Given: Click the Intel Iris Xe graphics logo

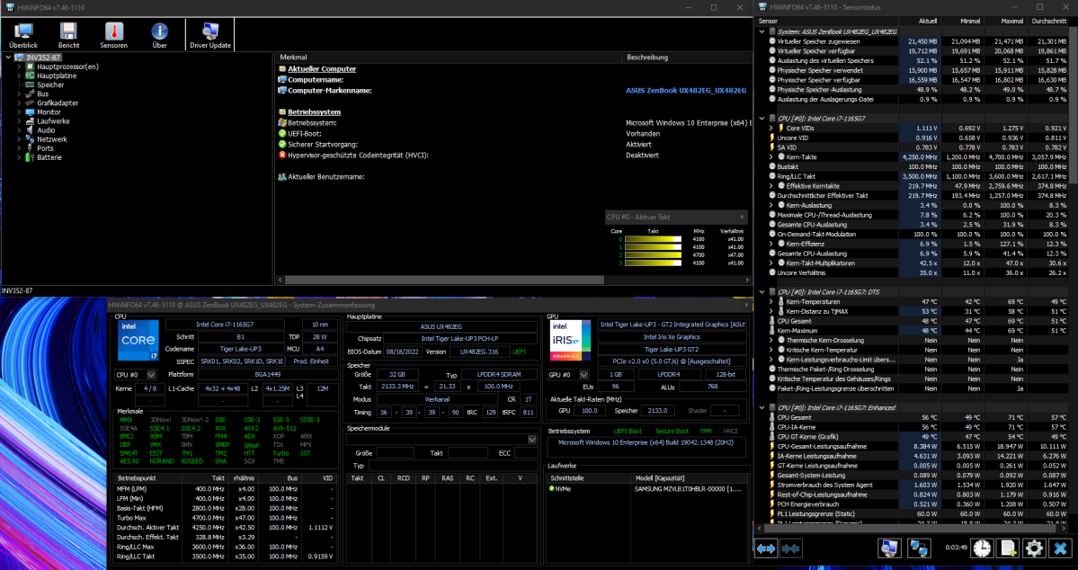Looking at the screenshot, I should click(570, 341).
